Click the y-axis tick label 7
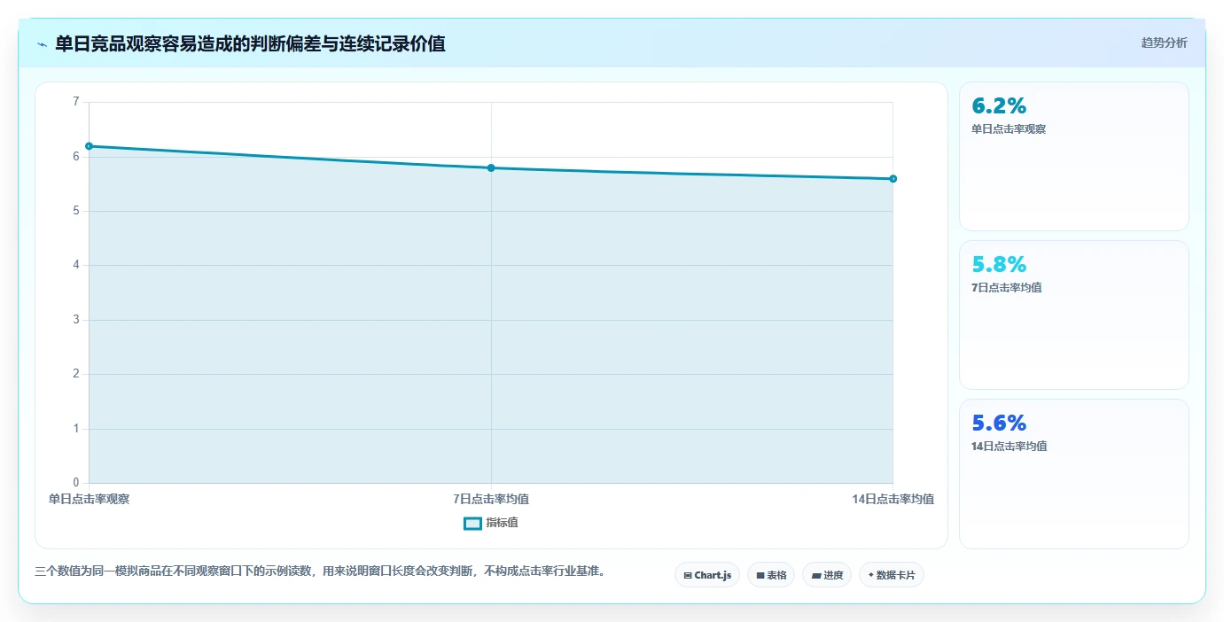 click(75, 102)
